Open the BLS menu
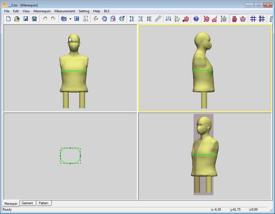The height and width of the screenshot is (214, 275). click(107, 11)
